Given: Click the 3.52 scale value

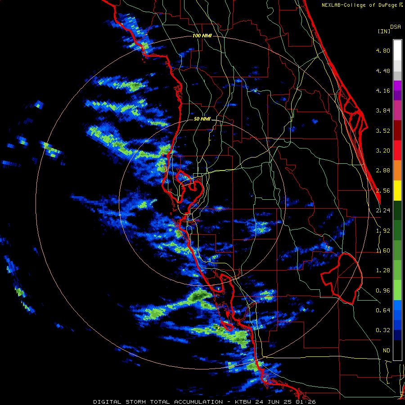Looking at the screenshot, I should point(383,130).
